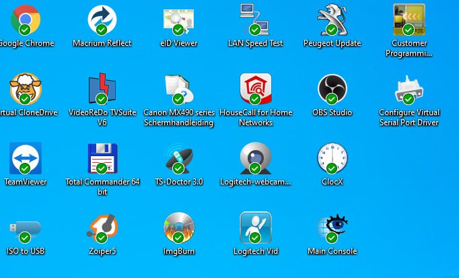
Task: Click the eID Viewer desktop icon
Action: (178, 21)
